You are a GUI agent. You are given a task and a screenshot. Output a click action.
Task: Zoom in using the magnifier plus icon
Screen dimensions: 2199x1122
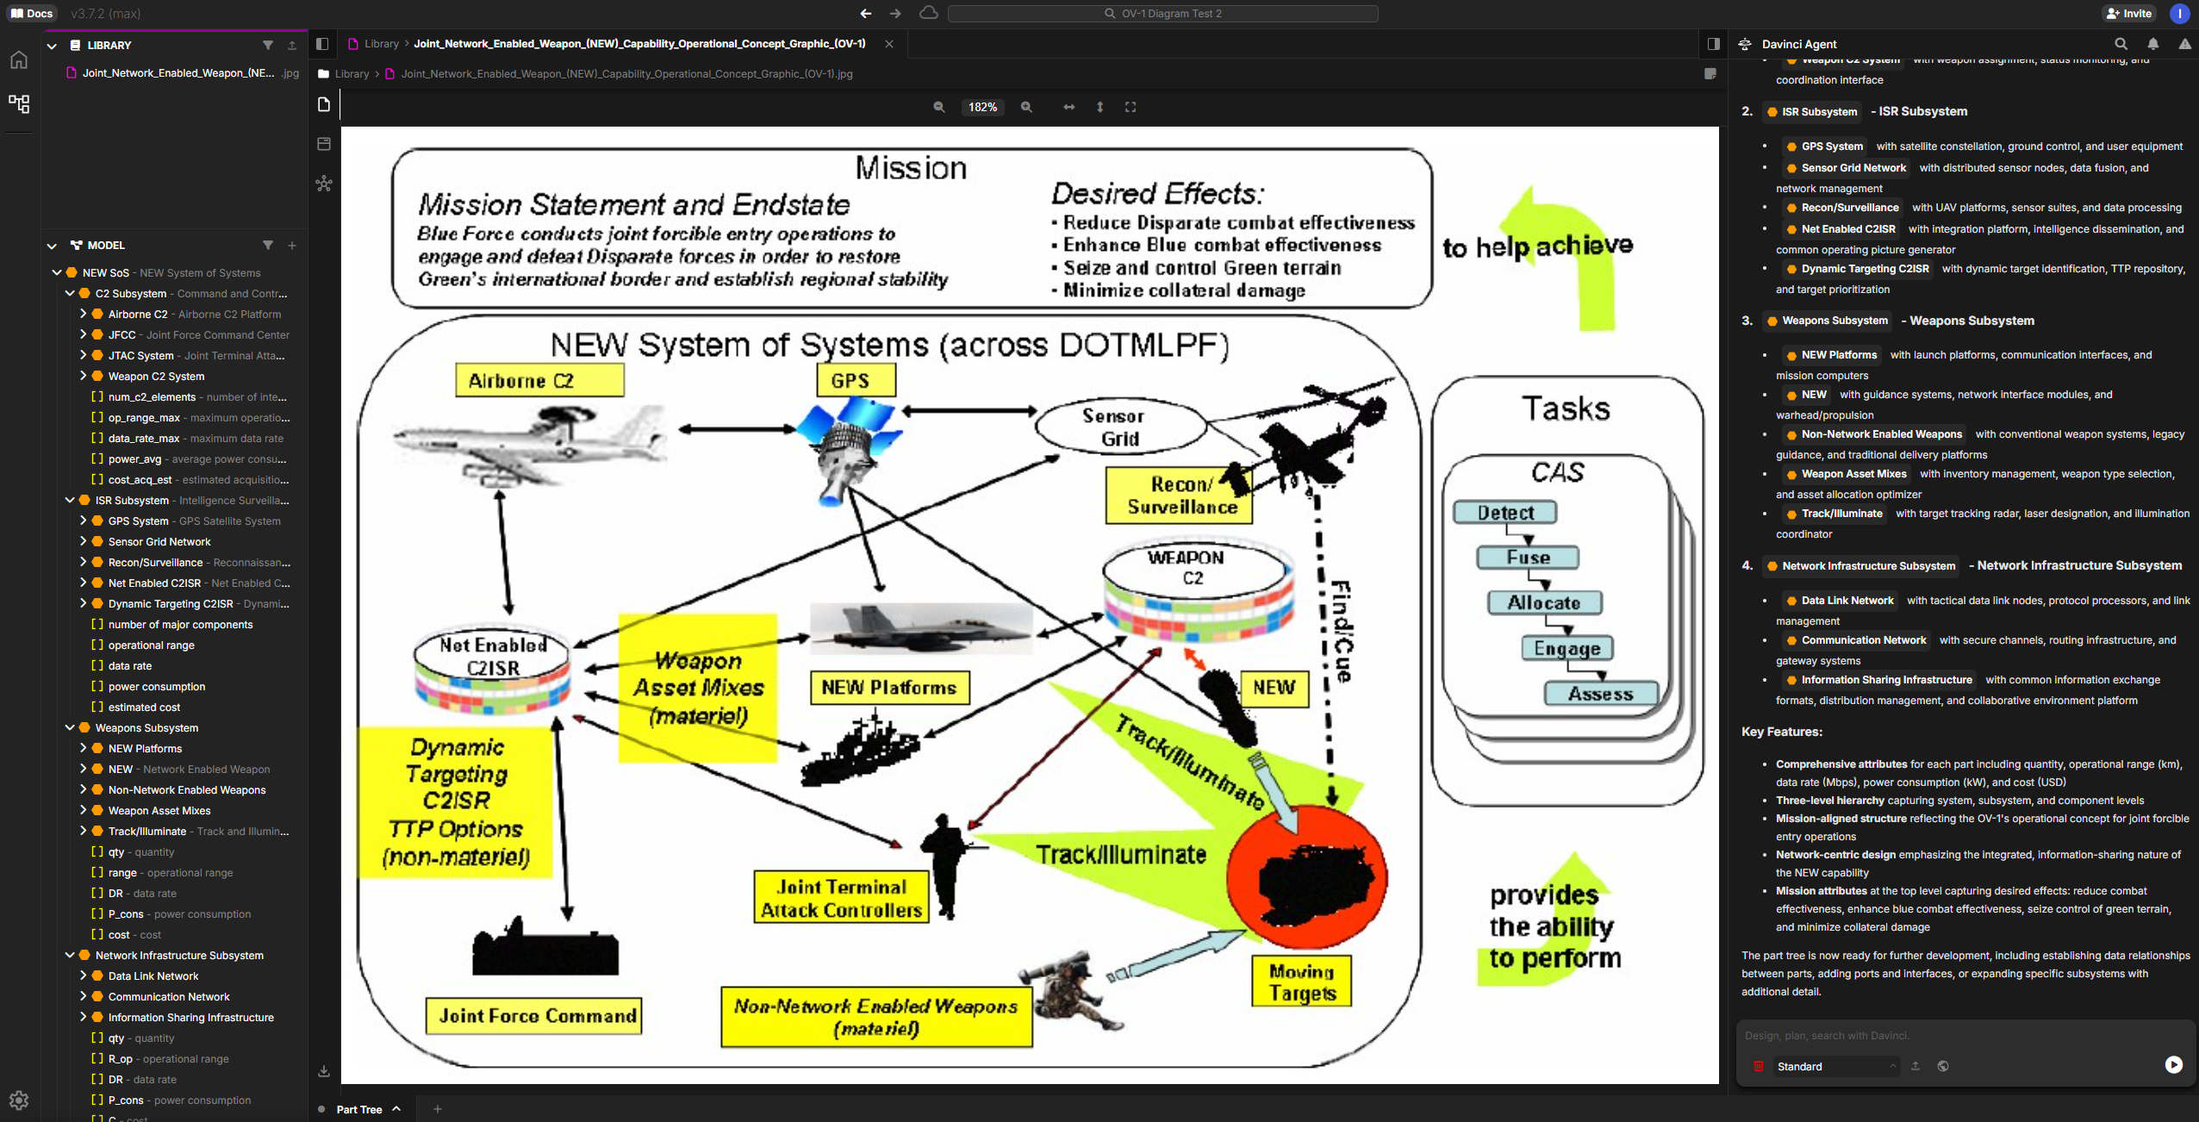click(1025, 107)
